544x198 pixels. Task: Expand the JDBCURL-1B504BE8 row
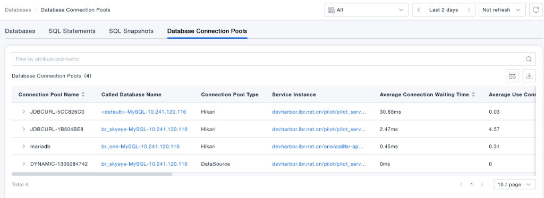tap(23, 129)
